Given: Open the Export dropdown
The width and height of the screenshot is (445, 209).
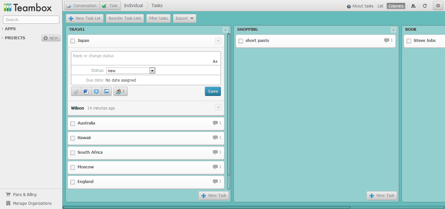Looking at the screenshot, I should coord(185,19).
